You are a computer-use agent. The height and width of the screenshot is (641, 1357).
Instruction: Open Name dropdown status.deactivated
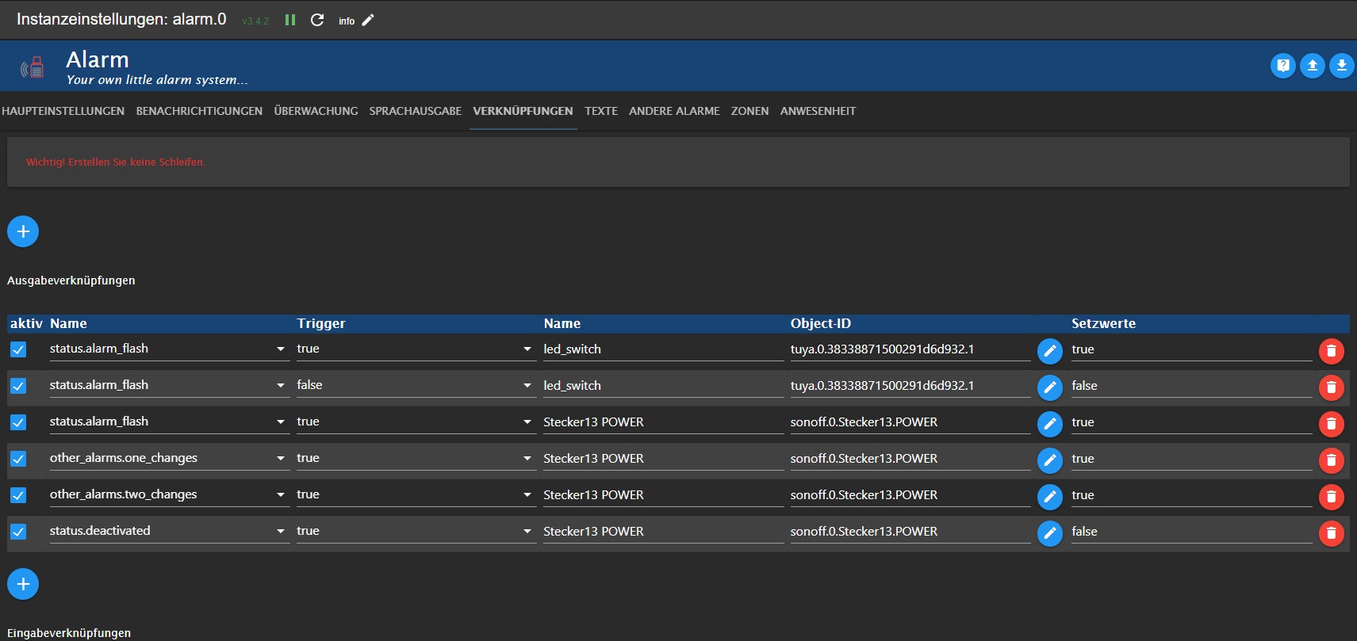point(170,531)
